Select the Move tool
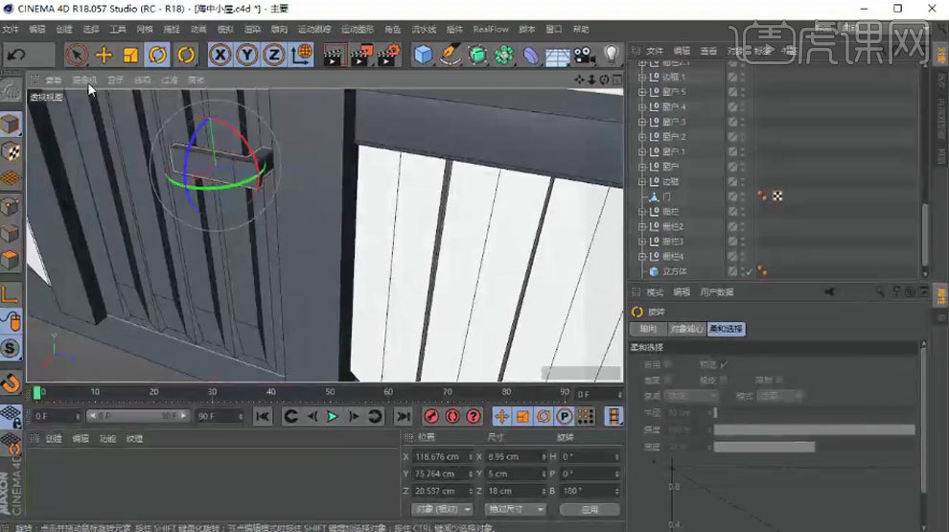 pos(104,56)
